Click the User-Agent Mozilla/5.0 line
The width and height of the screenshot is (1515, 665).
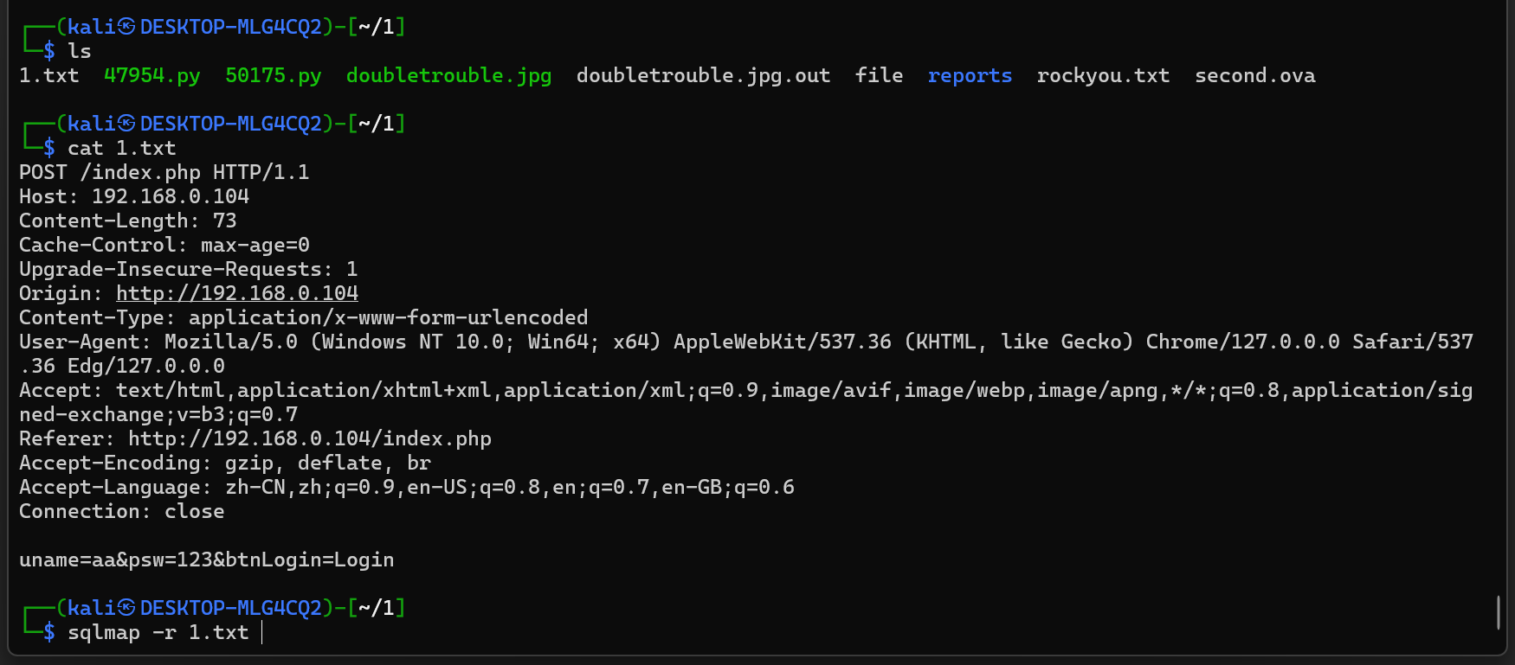pos(746,342)
